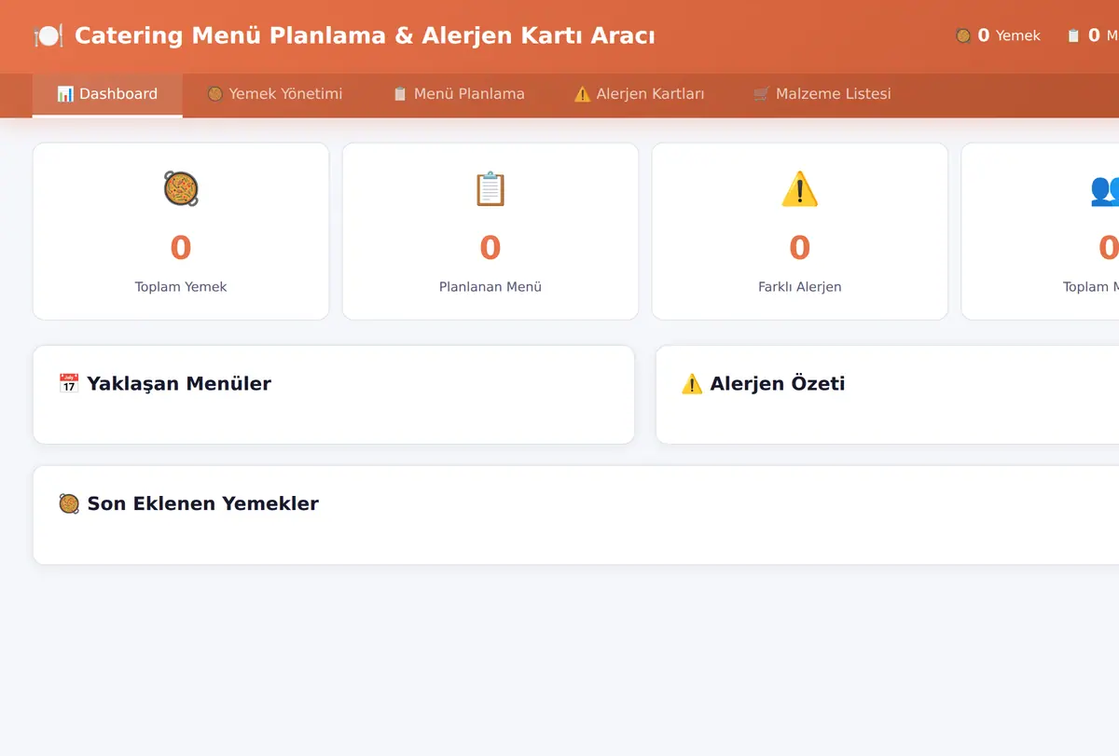Click the Planlanan Menü label
Viewport: 1119px width, 756px height.
[x=490, y=287]
